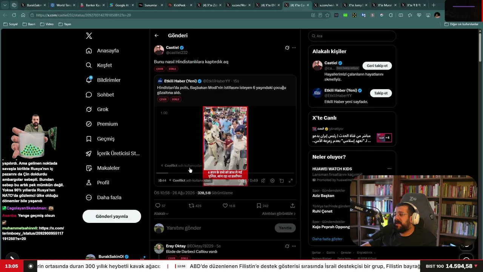483x272 pixels.
Task: Seek in the video progress bar
Action: tap(225, 173)
